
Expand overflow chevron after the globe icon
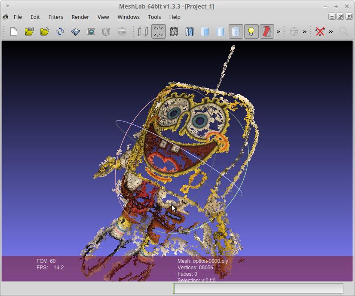305,31
